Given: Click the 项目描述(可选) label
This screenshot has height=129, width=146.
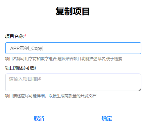Looking at the screenshot, I should point(21,68).
